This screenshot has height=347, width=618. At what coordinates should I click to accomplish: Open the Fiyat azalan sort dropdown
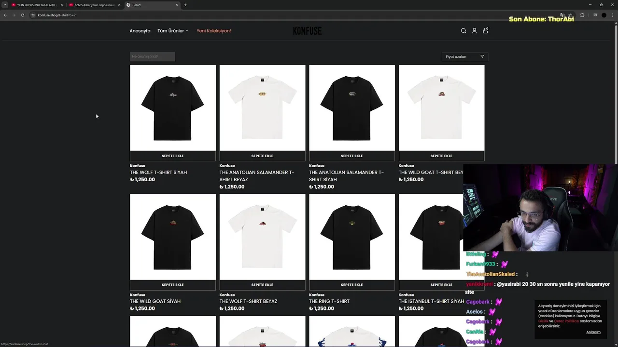tap(465, 57)
